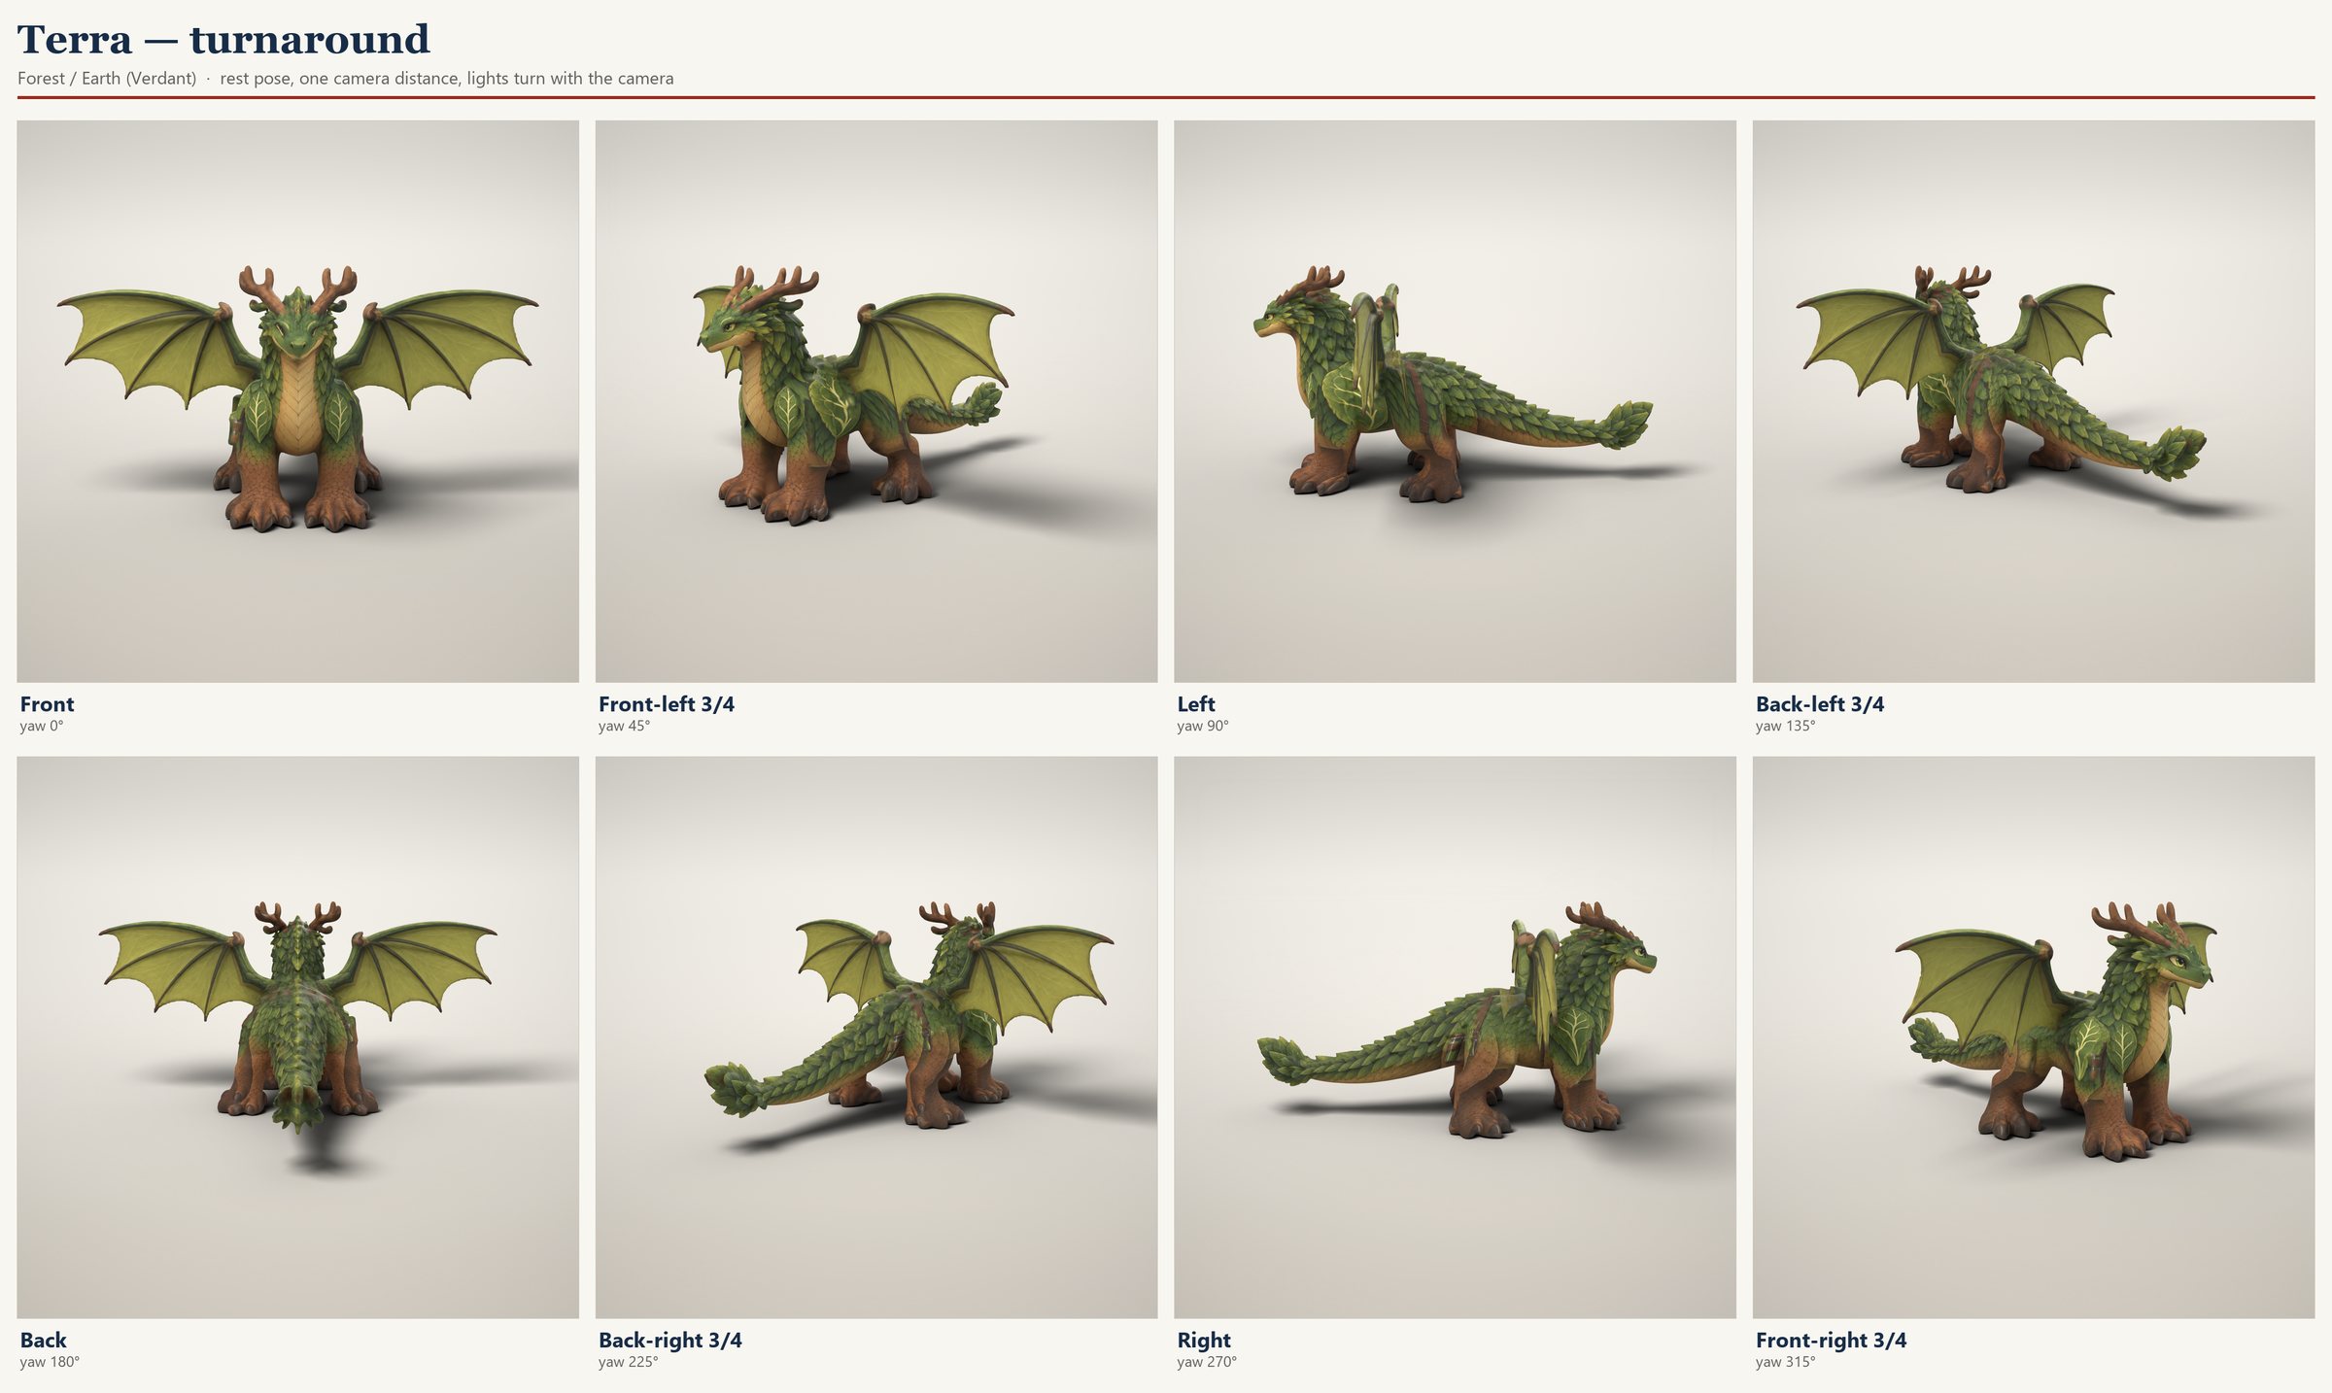Click the Forest / Earth (Verdant) subtitle
This screenshot has height=1393, width=2332.
coord(107,79)
